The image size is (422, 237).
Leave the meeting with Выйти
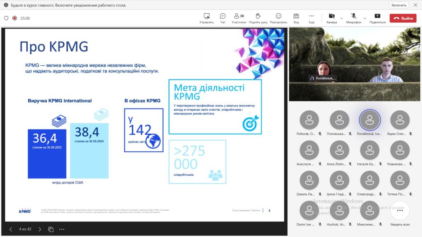pyautogui.click(x=403, y=18)
